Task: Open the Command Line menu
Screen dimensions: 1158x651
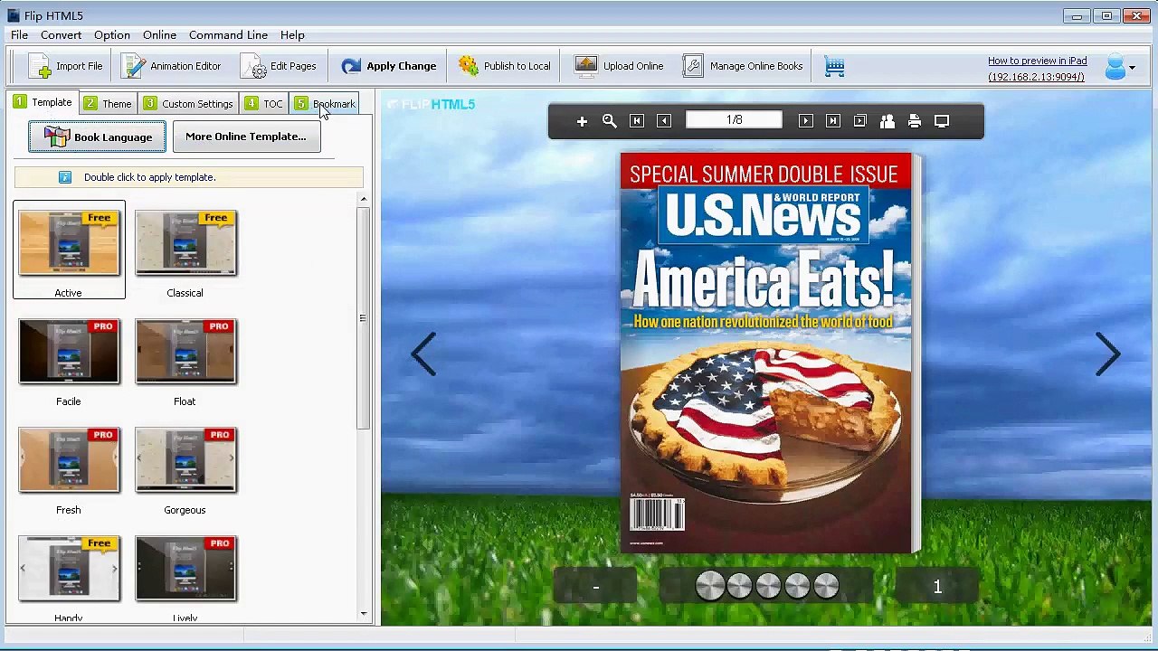Action: (228, 34)
